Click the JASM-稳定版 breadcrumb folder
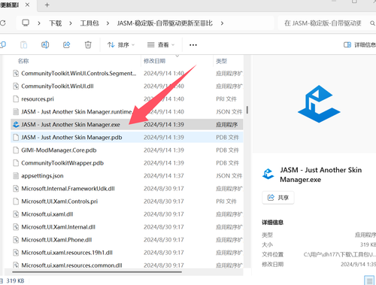The image size is (376, 285). point(165,23)
